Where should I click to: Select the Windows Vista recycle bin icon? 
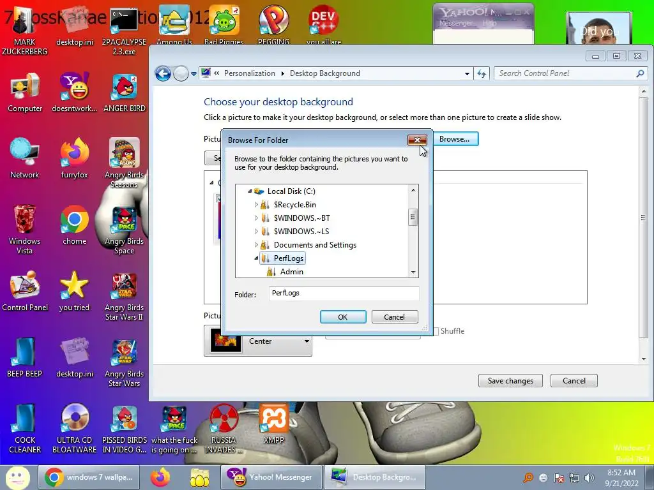click(x=25, y=229)
